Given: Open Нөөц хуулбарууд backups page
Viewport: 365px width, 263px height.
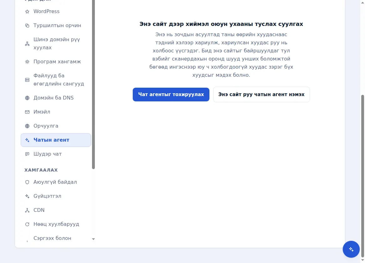Looking at the screenshot, I should [x=56, y=224].
